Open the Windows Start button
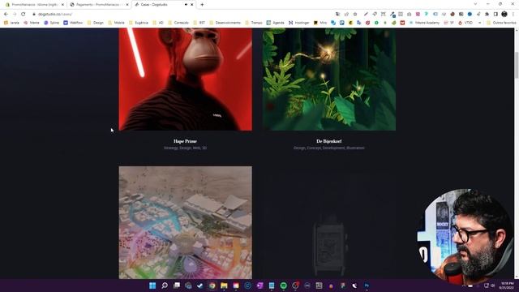This screenshot has width=519, height=292. click(152, 286)
